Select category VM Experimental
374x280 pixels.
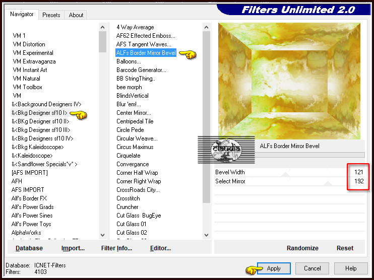(33, 53)
